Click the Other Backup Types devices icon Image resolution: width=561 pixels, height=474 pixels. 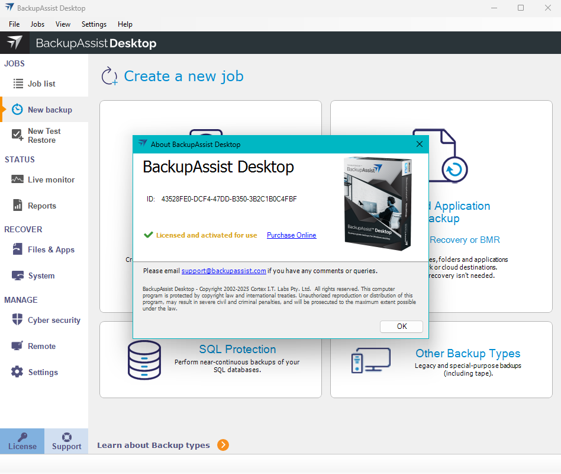click(x=370, y=360)
